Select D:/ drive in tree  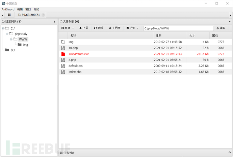click(12, 50)
